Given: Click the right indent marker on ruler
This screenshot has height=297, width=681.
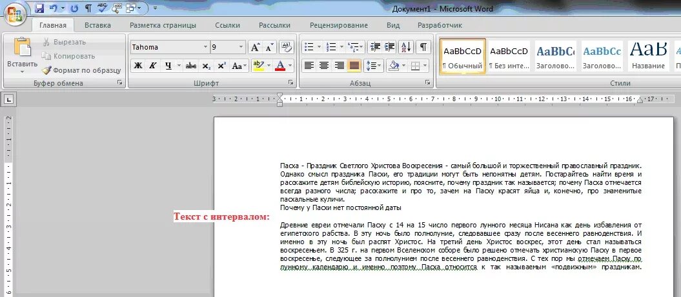Looking at the screenshot, I should pyautogui.click(x=640, y=101).
